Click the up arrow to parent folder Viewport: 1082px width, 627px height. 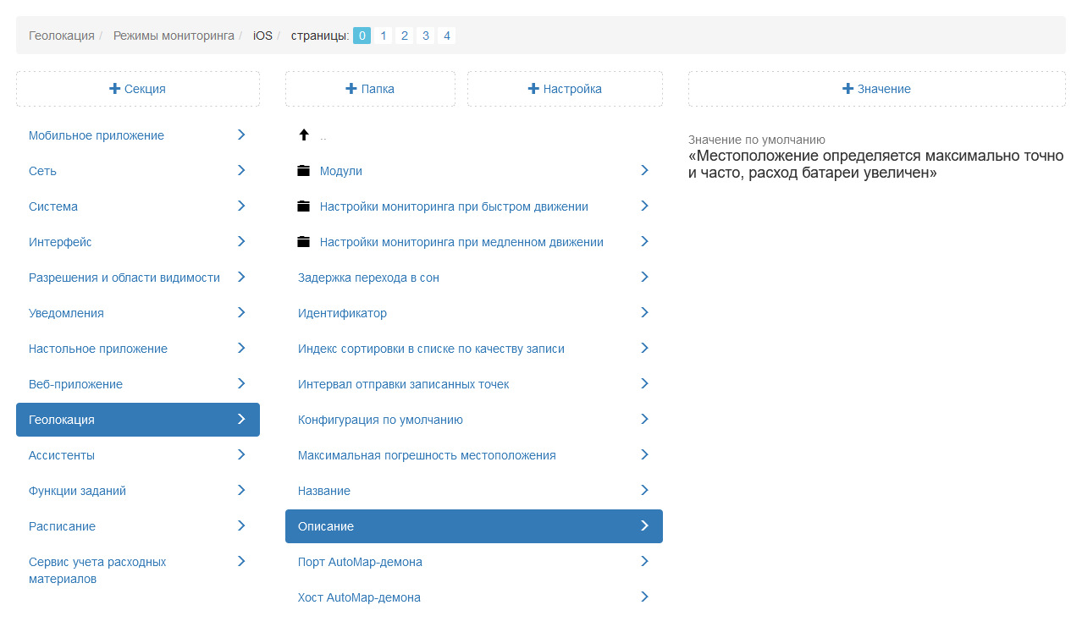(304, 135)
